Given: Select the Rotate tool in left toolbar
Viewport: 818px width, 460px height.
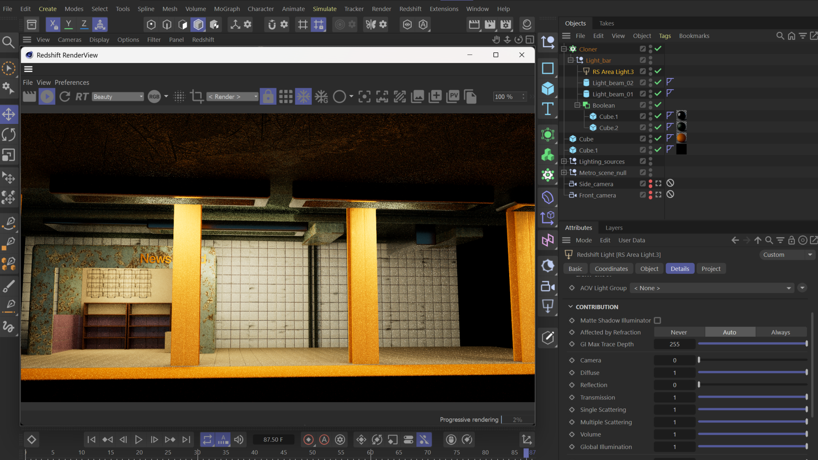Looking at the screenshot, I should click(x=9, y=135).
